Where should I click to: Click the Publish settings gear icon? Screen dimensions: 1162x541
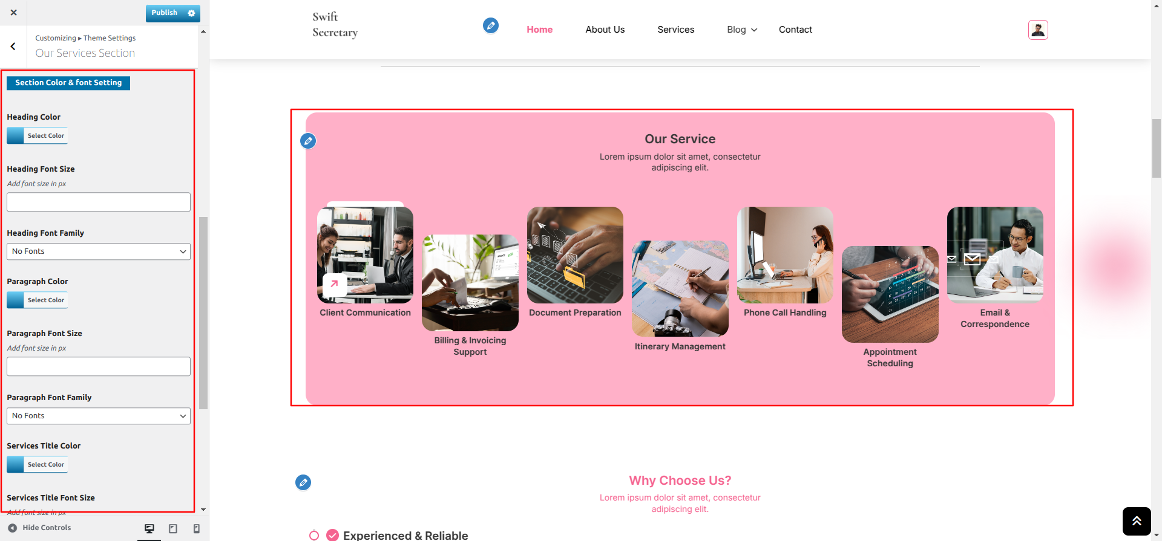click(x=192, y=13)
